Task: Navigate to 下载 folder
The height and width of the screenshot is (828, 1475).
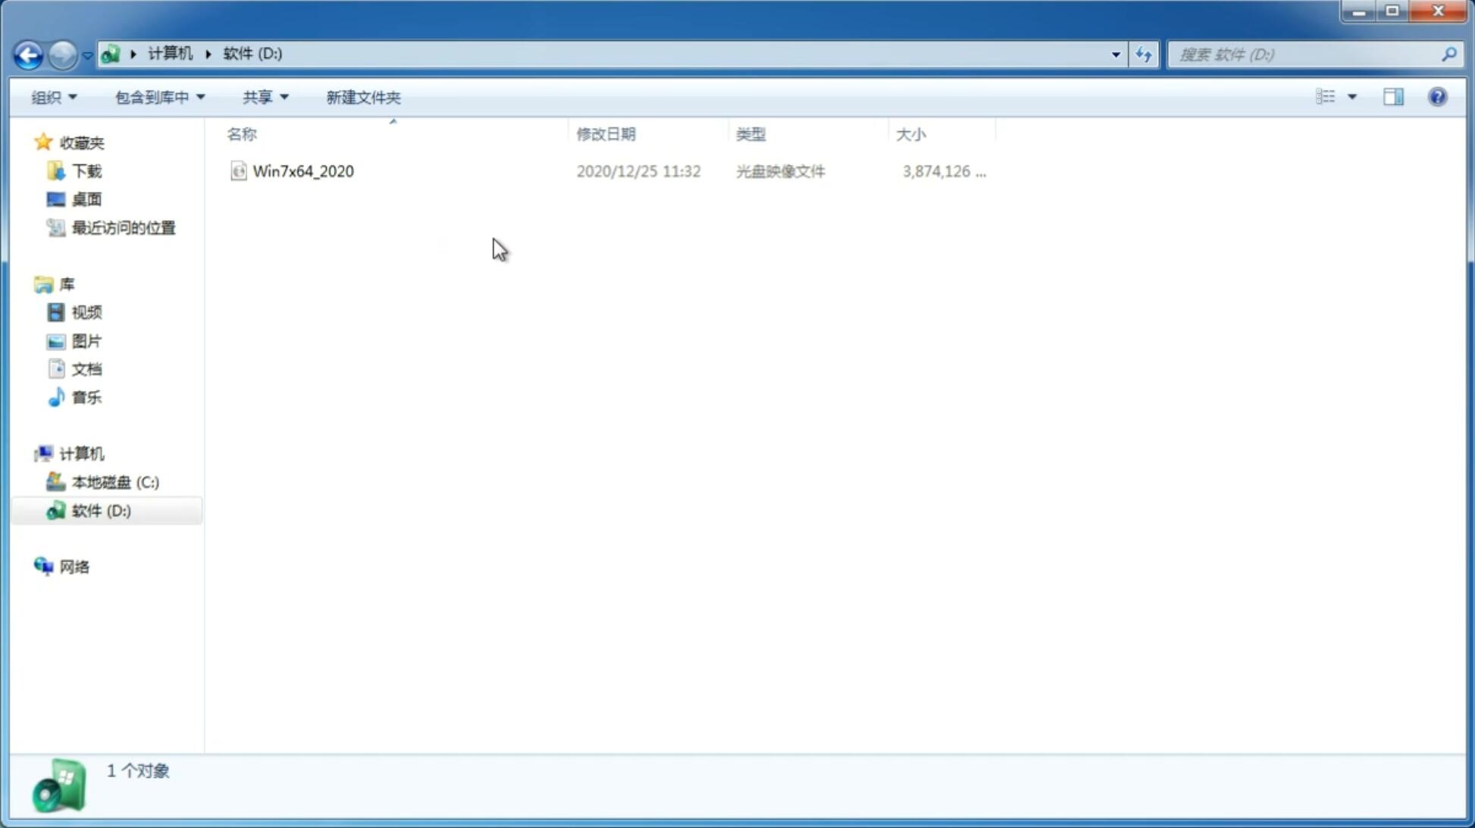Action: click(85, 170)
